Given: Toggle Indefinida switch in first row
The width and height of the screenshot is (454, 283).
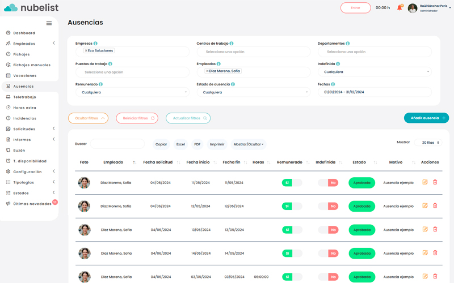Looking at the screenshot, I should coord(328,183).
